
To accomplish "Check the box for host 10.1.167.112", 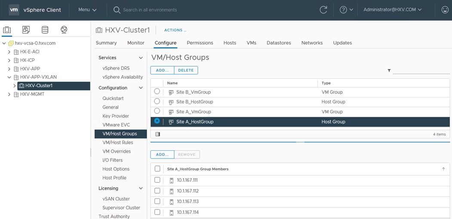I will coord(157,191).
